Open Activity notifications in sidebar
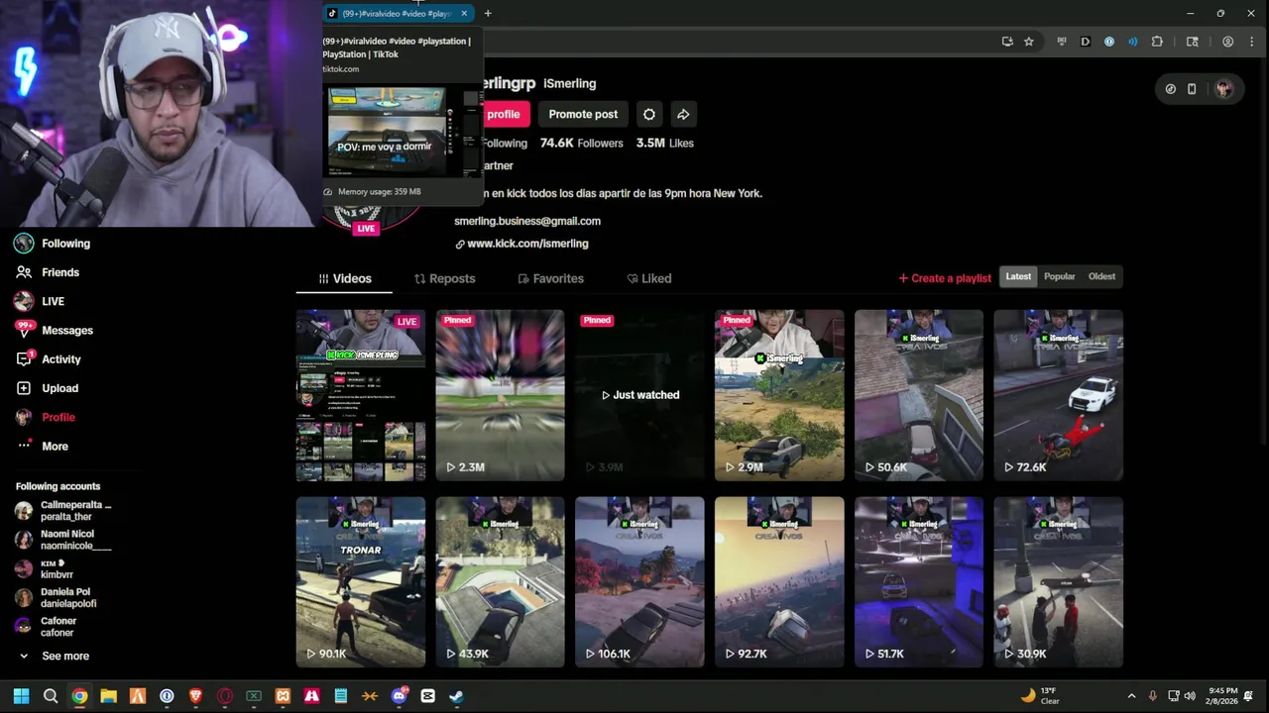The image size is (1269, 713). pyautogui.click(x=48, y=359)
